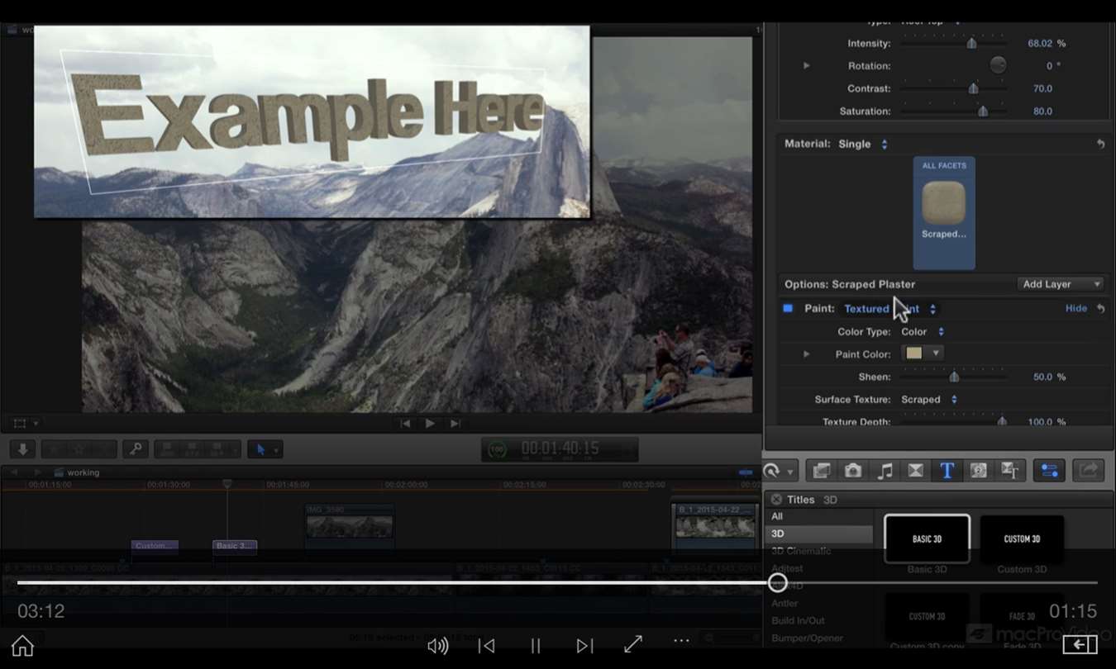This screenshot has width=1116, height=669.
Task: Open the Transitions browser icon
Action: tap(915, 471)
